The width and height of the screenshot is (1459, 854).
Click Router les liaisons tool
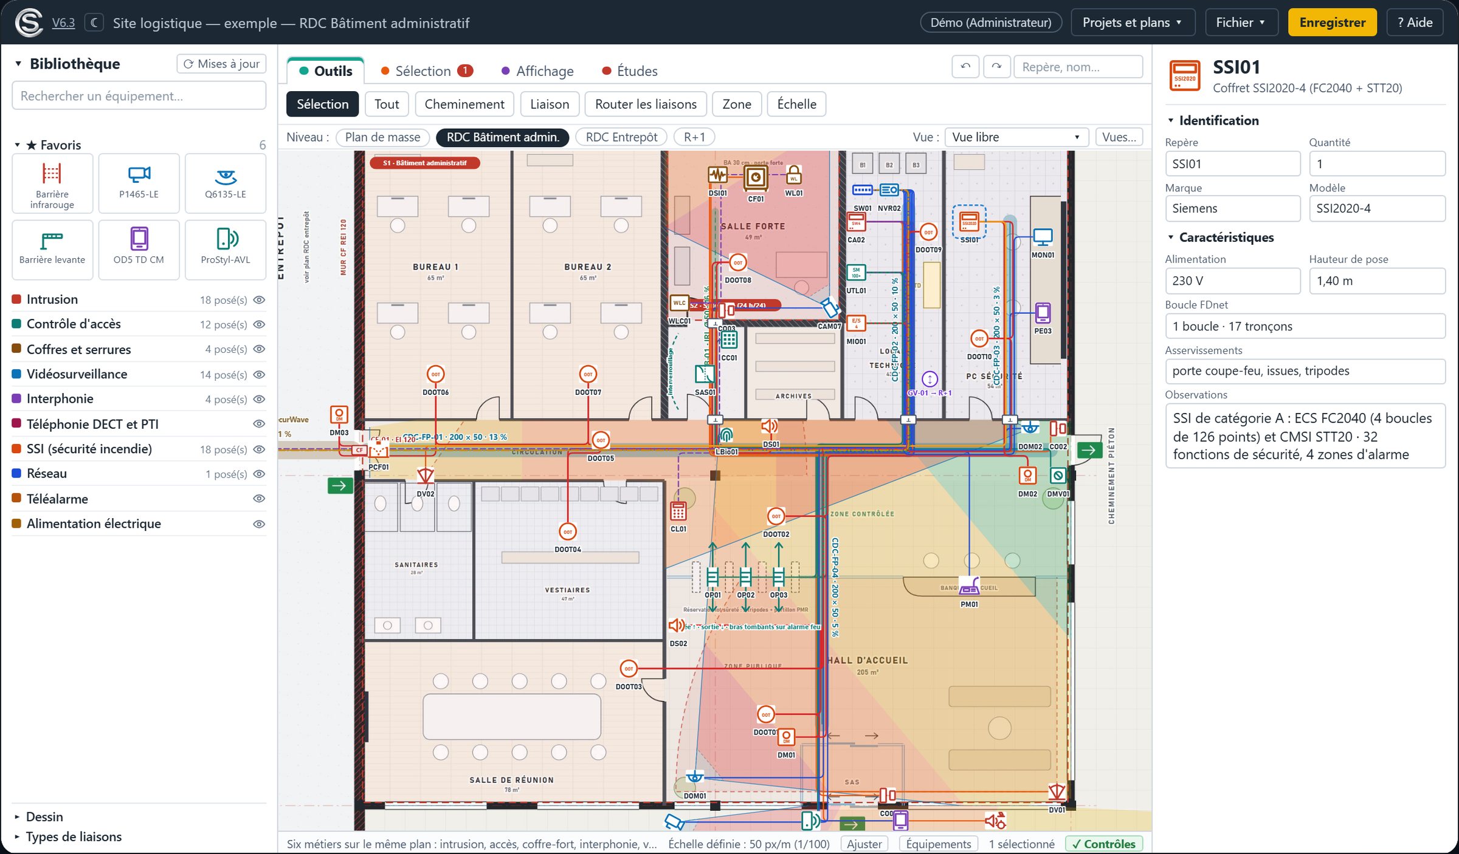point(646,104)
